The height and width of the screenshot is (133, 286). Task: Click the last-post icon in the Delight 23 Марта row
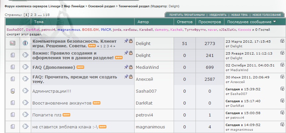click(x=282, y=41)
